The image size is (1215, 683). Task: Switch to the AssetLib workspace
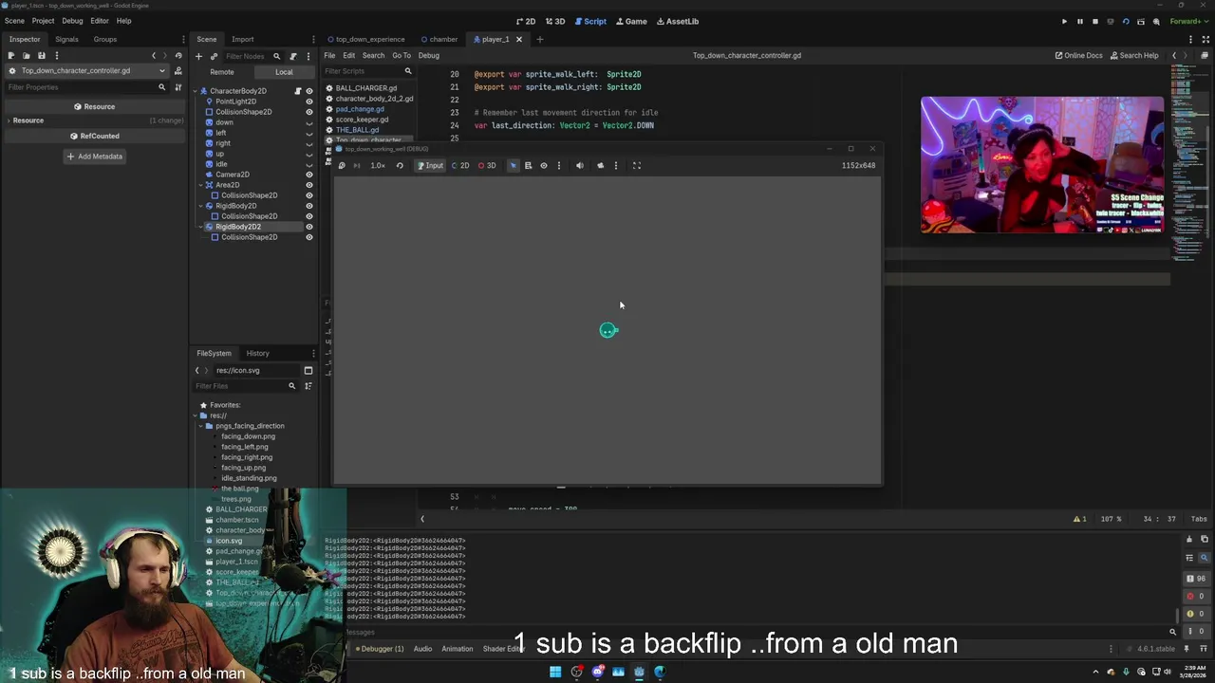tap(677, 21)
